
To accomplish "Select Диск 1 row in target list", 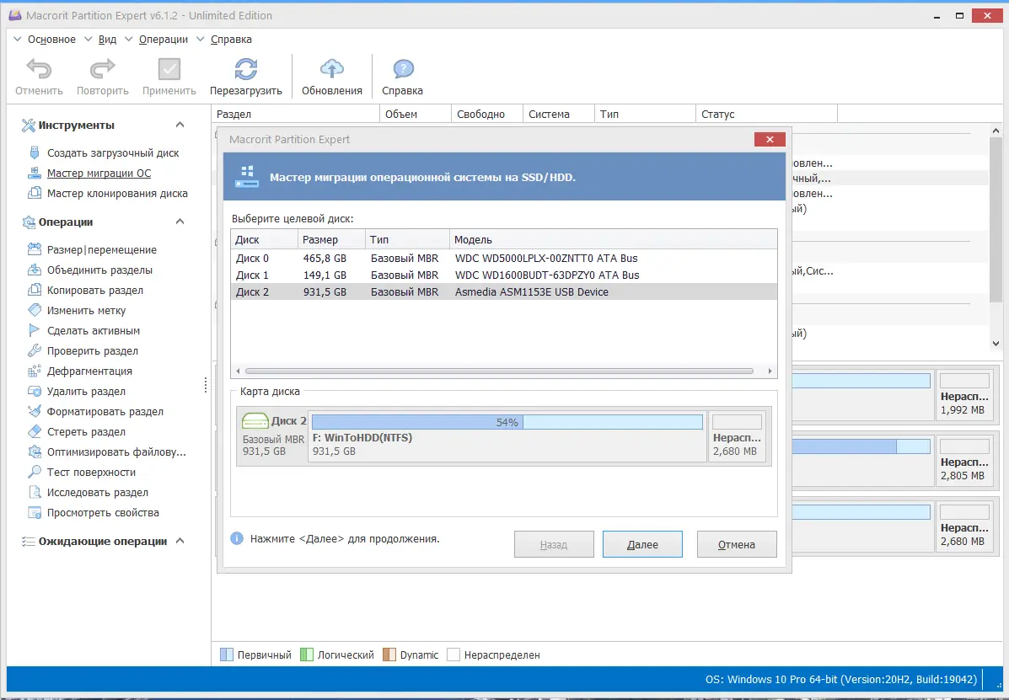I will (504, 275).
